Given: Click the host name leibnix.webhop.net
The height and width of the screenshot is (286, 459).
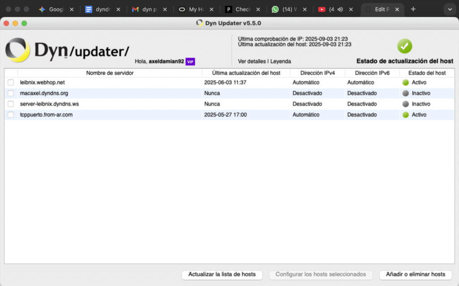Looking at the screenshot, I should 43,82.
